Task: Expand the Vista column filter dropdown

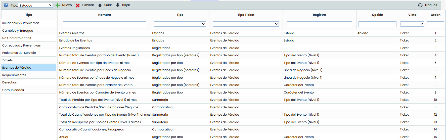Action: pos(412,24)
